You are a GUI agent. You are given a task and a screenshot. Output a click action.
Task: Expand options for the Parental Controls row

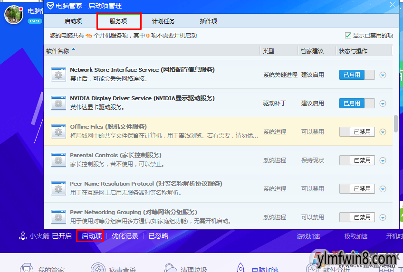[383, 160]
